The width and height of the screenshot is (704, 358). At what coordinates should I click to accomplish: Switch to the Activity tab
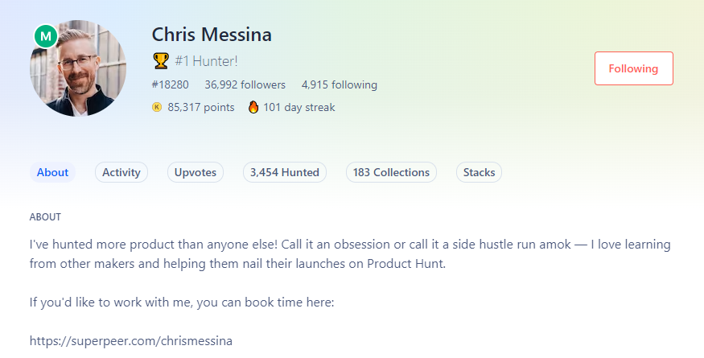[121, 172]
